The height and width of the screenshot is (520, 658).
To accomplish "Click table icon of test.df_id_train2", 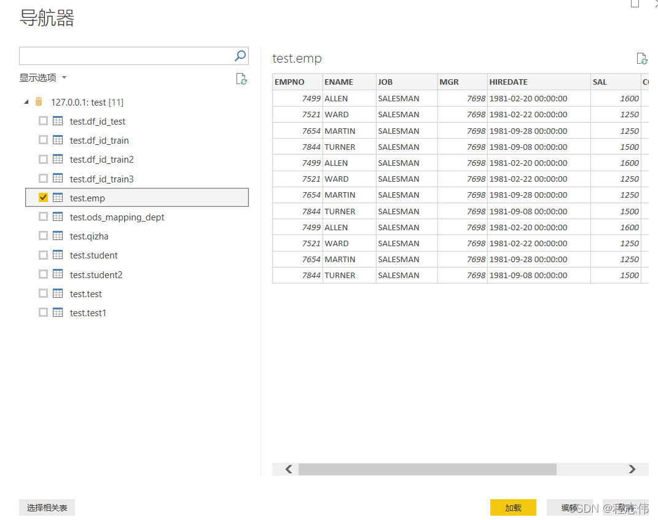I will (x=58, y=160).
